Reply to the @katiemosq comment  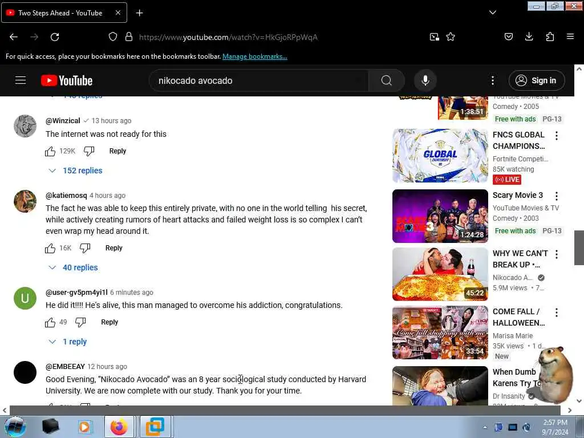(x=114, y=248)
